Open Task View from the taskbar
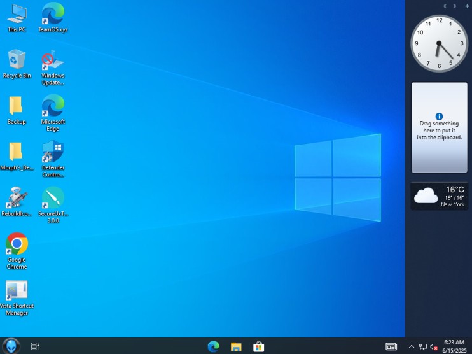 [x=35, y=346]
